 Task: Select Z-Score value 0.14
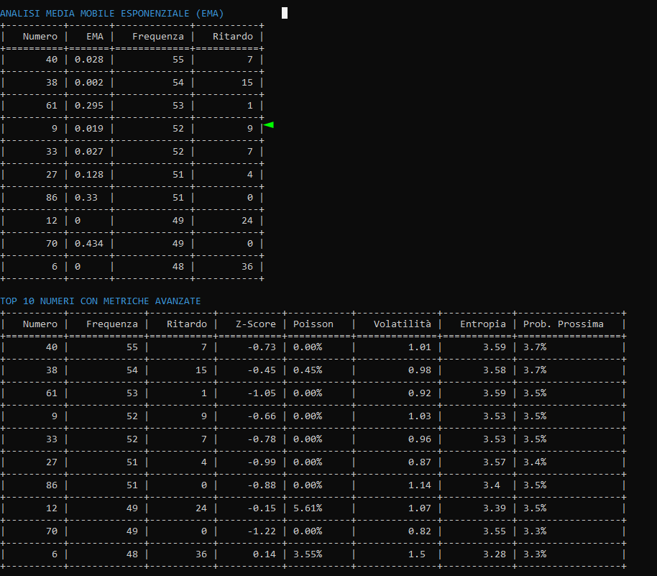coord(265,554)
